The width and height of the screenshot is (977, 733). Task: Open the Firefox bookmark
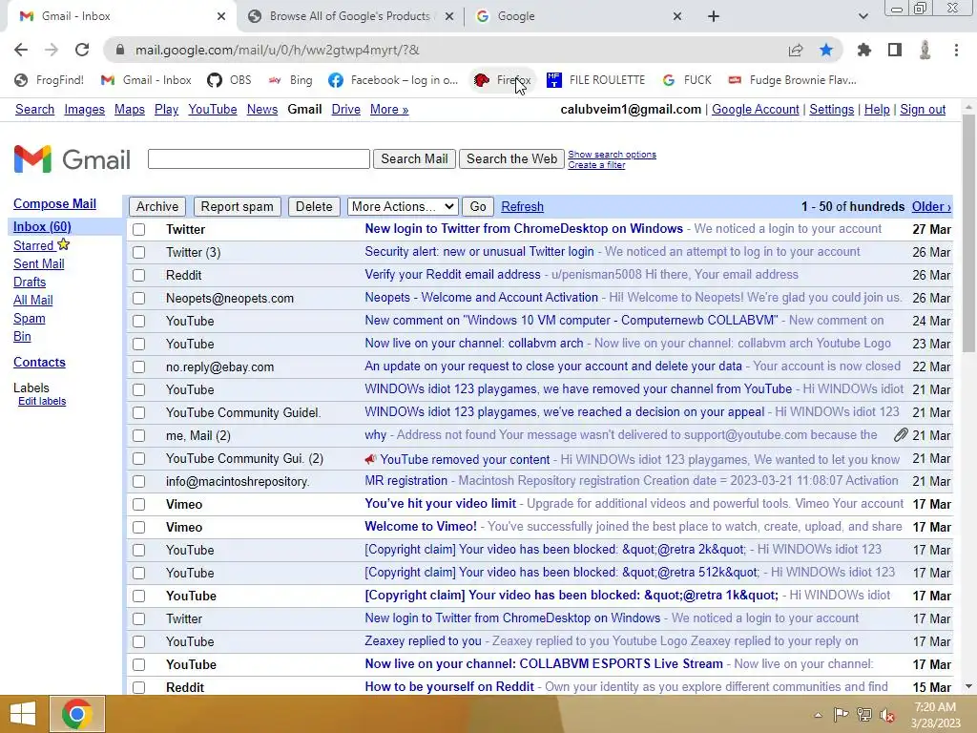coord(503,80)
